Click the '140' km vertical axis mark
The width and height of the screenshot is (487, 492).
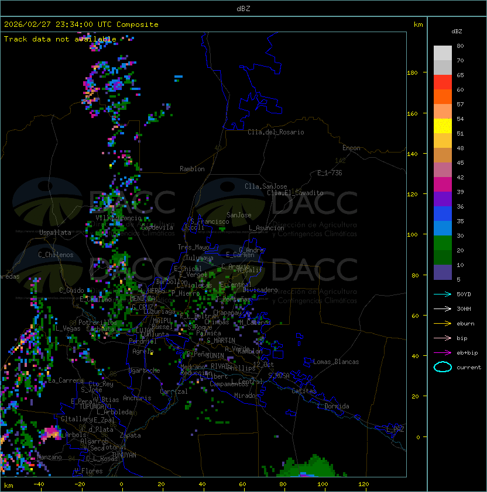tap(412, 154)
